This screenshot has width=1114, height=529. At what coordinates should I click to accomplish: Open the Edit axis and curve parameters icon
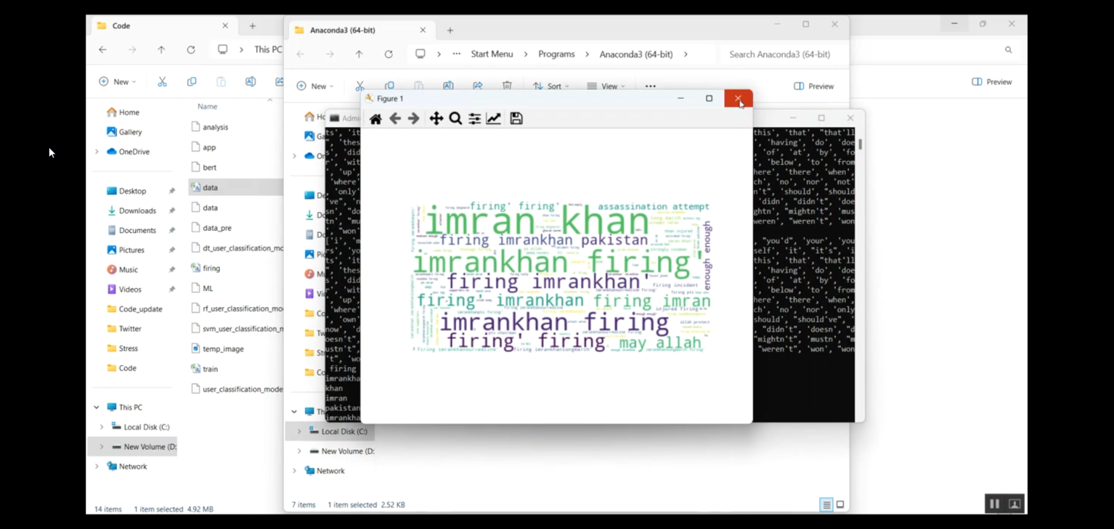[494, 118]
